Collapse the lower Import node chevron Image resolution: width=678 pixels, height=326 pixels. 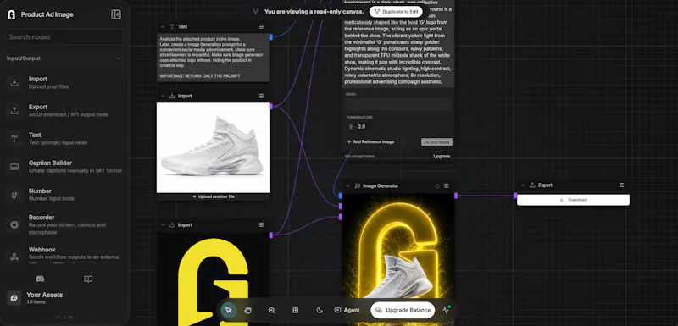(163, 225)
